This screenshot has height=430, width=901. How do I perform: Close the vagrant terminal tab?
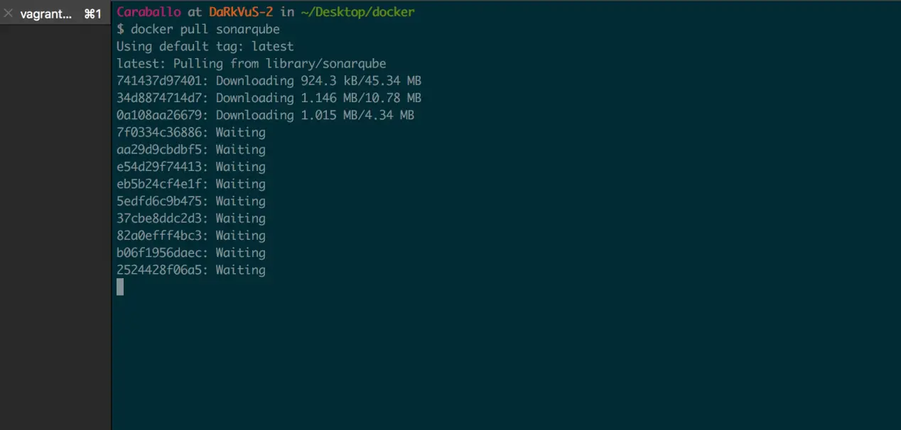(9, 13)
